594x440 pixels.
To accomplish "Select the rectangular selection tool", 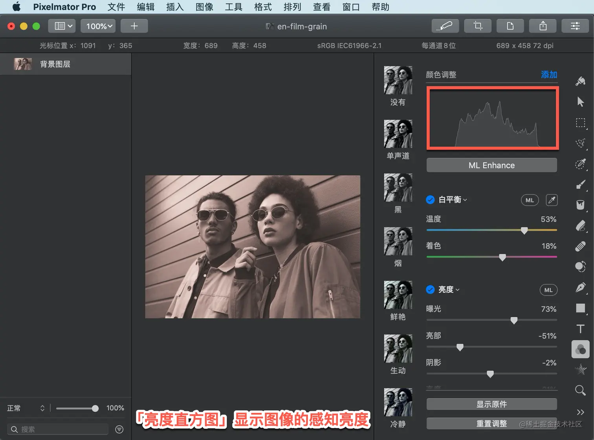I will tap(580, 122).
